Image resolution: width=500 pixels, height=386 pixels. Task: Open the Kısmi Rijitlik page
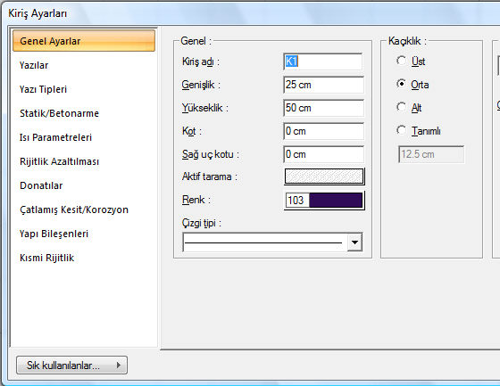click(46, 258)
